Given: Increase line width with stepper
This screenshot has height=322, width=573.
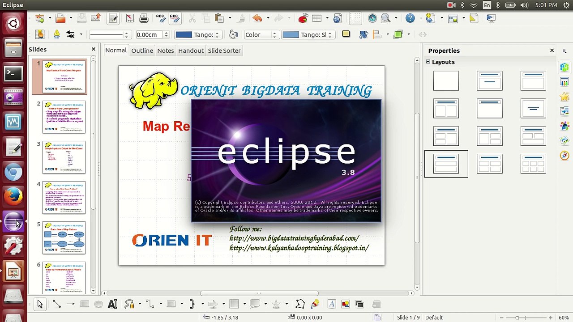Looking at the screenshot, I should (x=166, y=32).
